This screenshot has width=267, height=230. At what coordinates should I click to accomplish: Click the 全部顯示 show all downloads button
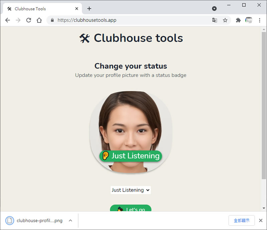click(x=241, y=220)
